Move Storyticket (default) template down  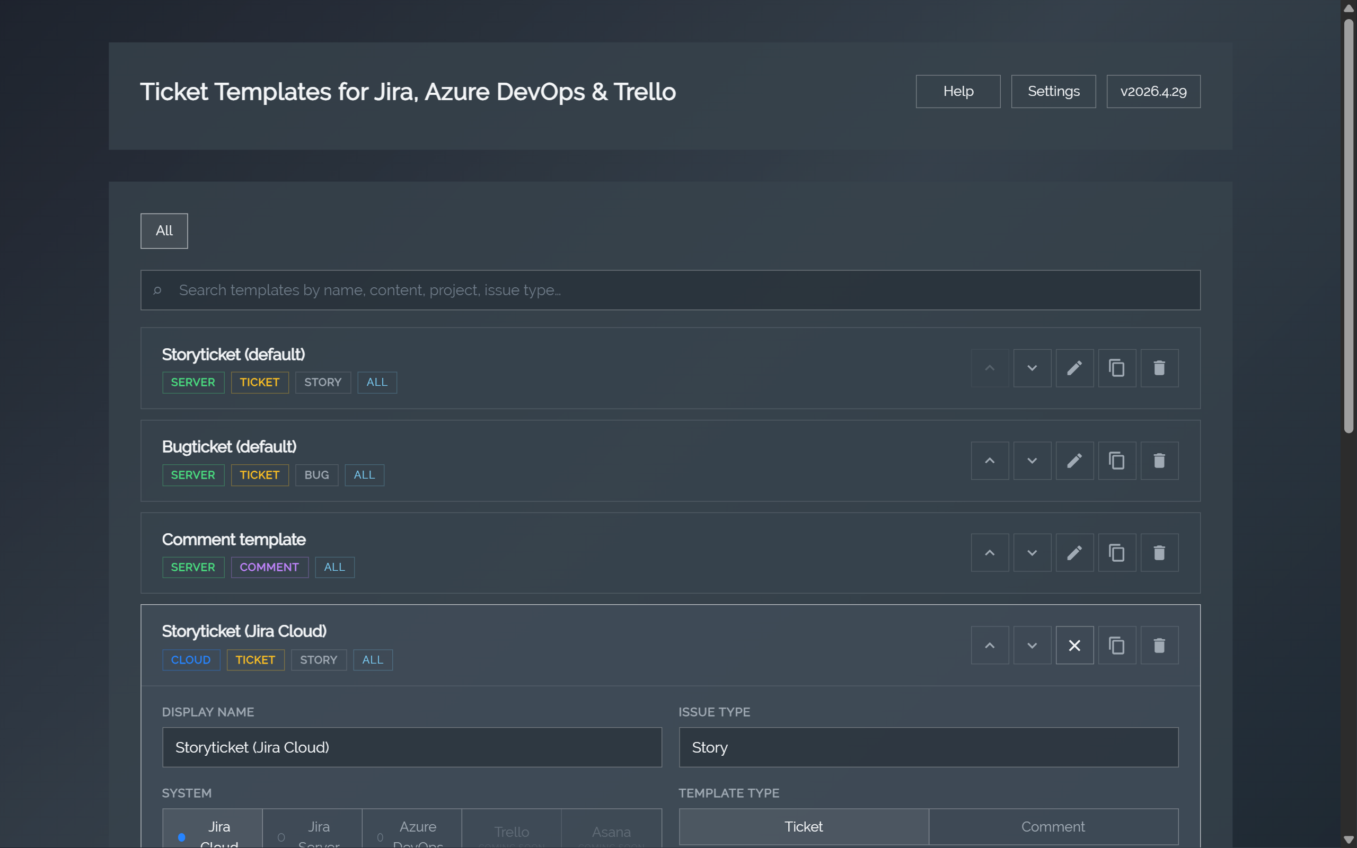[1032, 368]
